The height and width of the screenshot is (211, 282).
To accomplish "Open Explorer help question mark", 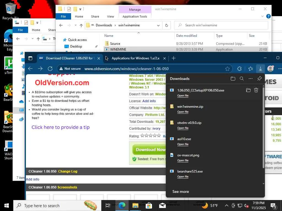I will [x=268, y=16].
